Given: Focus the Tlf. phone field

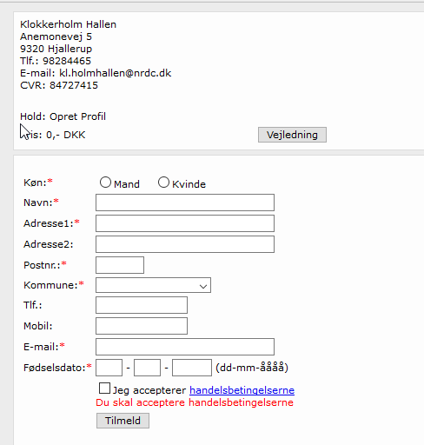Looking at the screenshot, I should (x=142, y=305).
